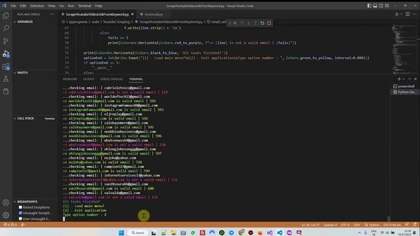420x236 pixels.
Task: Maximize the terminal panel size
Action: [x=409, y=79]
